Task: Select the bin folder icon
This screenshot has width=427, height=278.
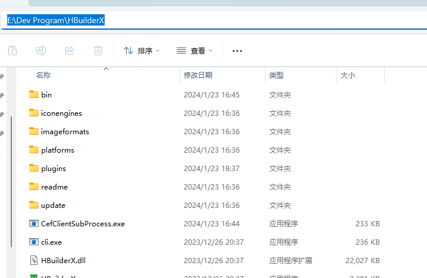Action: click(x=34, y=94)
